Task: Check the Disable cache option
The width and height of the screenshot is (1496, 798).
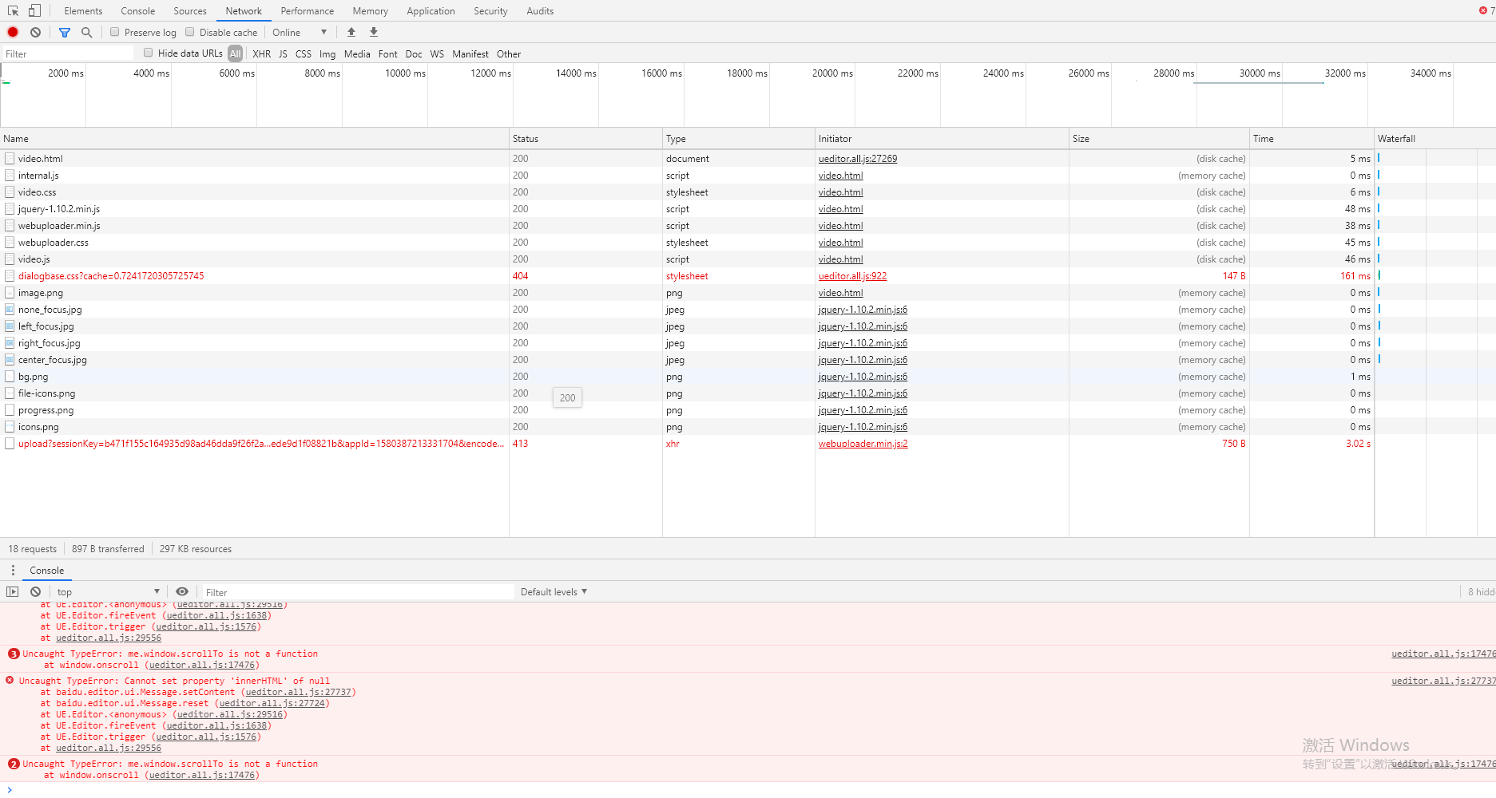Action: [x=190, y=32]
